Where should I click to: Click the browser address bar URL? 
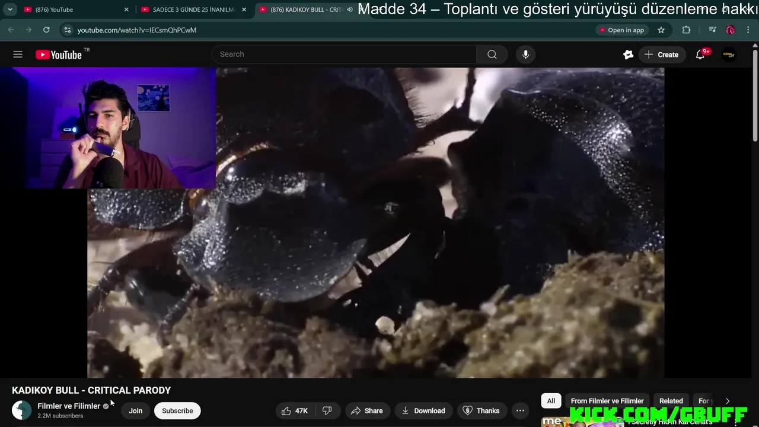[x=136, y=30]
